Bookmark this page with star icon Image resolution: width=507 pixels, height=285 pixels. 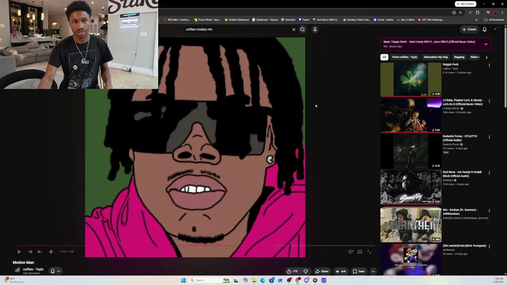[x=460, y=12]
